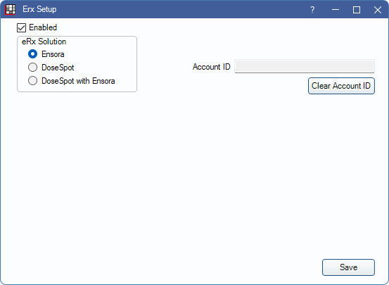Pick the DoseSpot with Ensora radio circle
The height and width of the screenshot is (285, 389).
point(32,81)
